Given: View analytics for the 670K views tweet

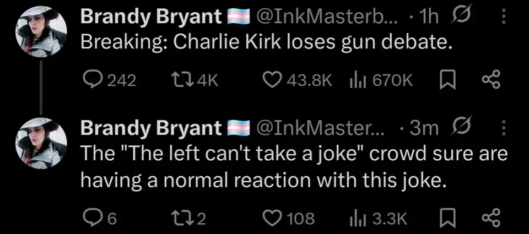Looking at the screenshot, I should (x=359, y=80).
